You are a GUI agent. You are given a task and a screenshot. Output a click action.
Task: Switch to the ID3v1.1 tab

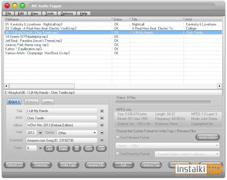pyautogui.click(x=14, y=102)
